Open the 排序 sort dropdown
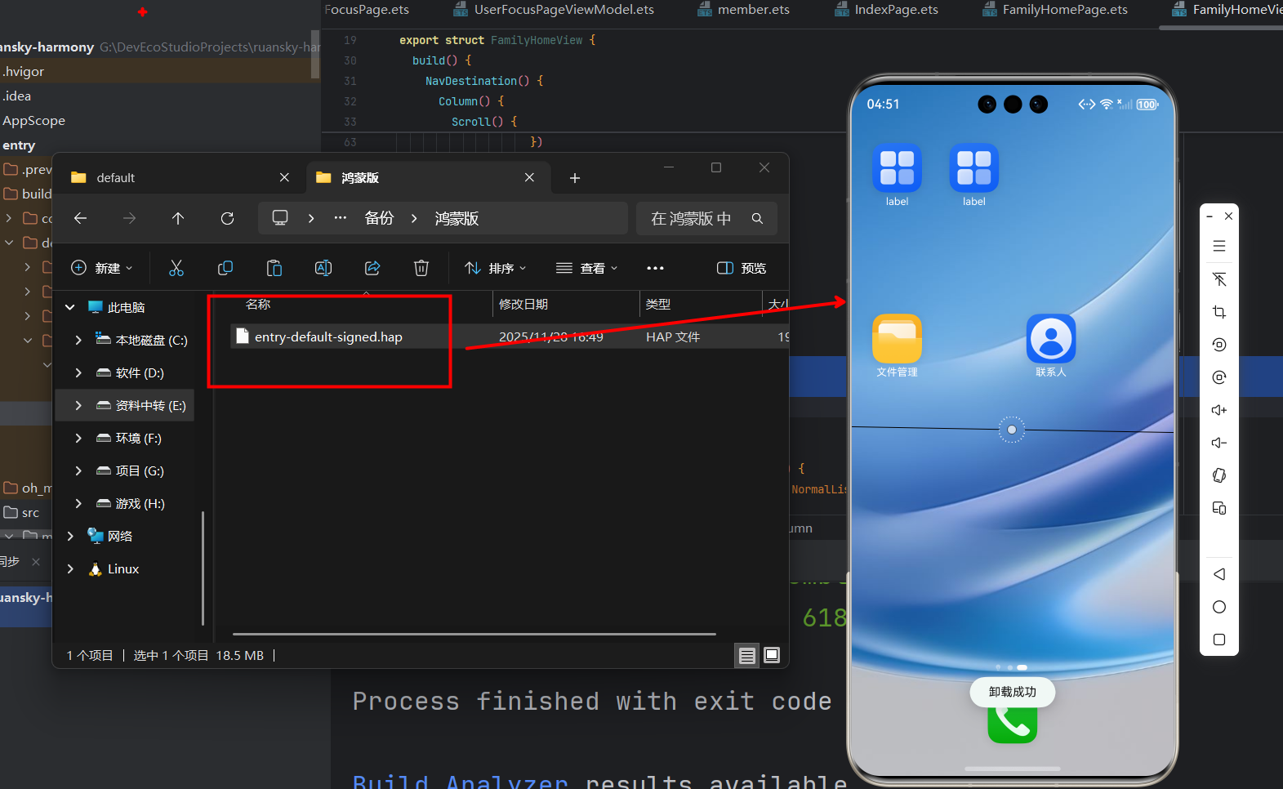The image size is (1283, 789). tap(495, 268)
